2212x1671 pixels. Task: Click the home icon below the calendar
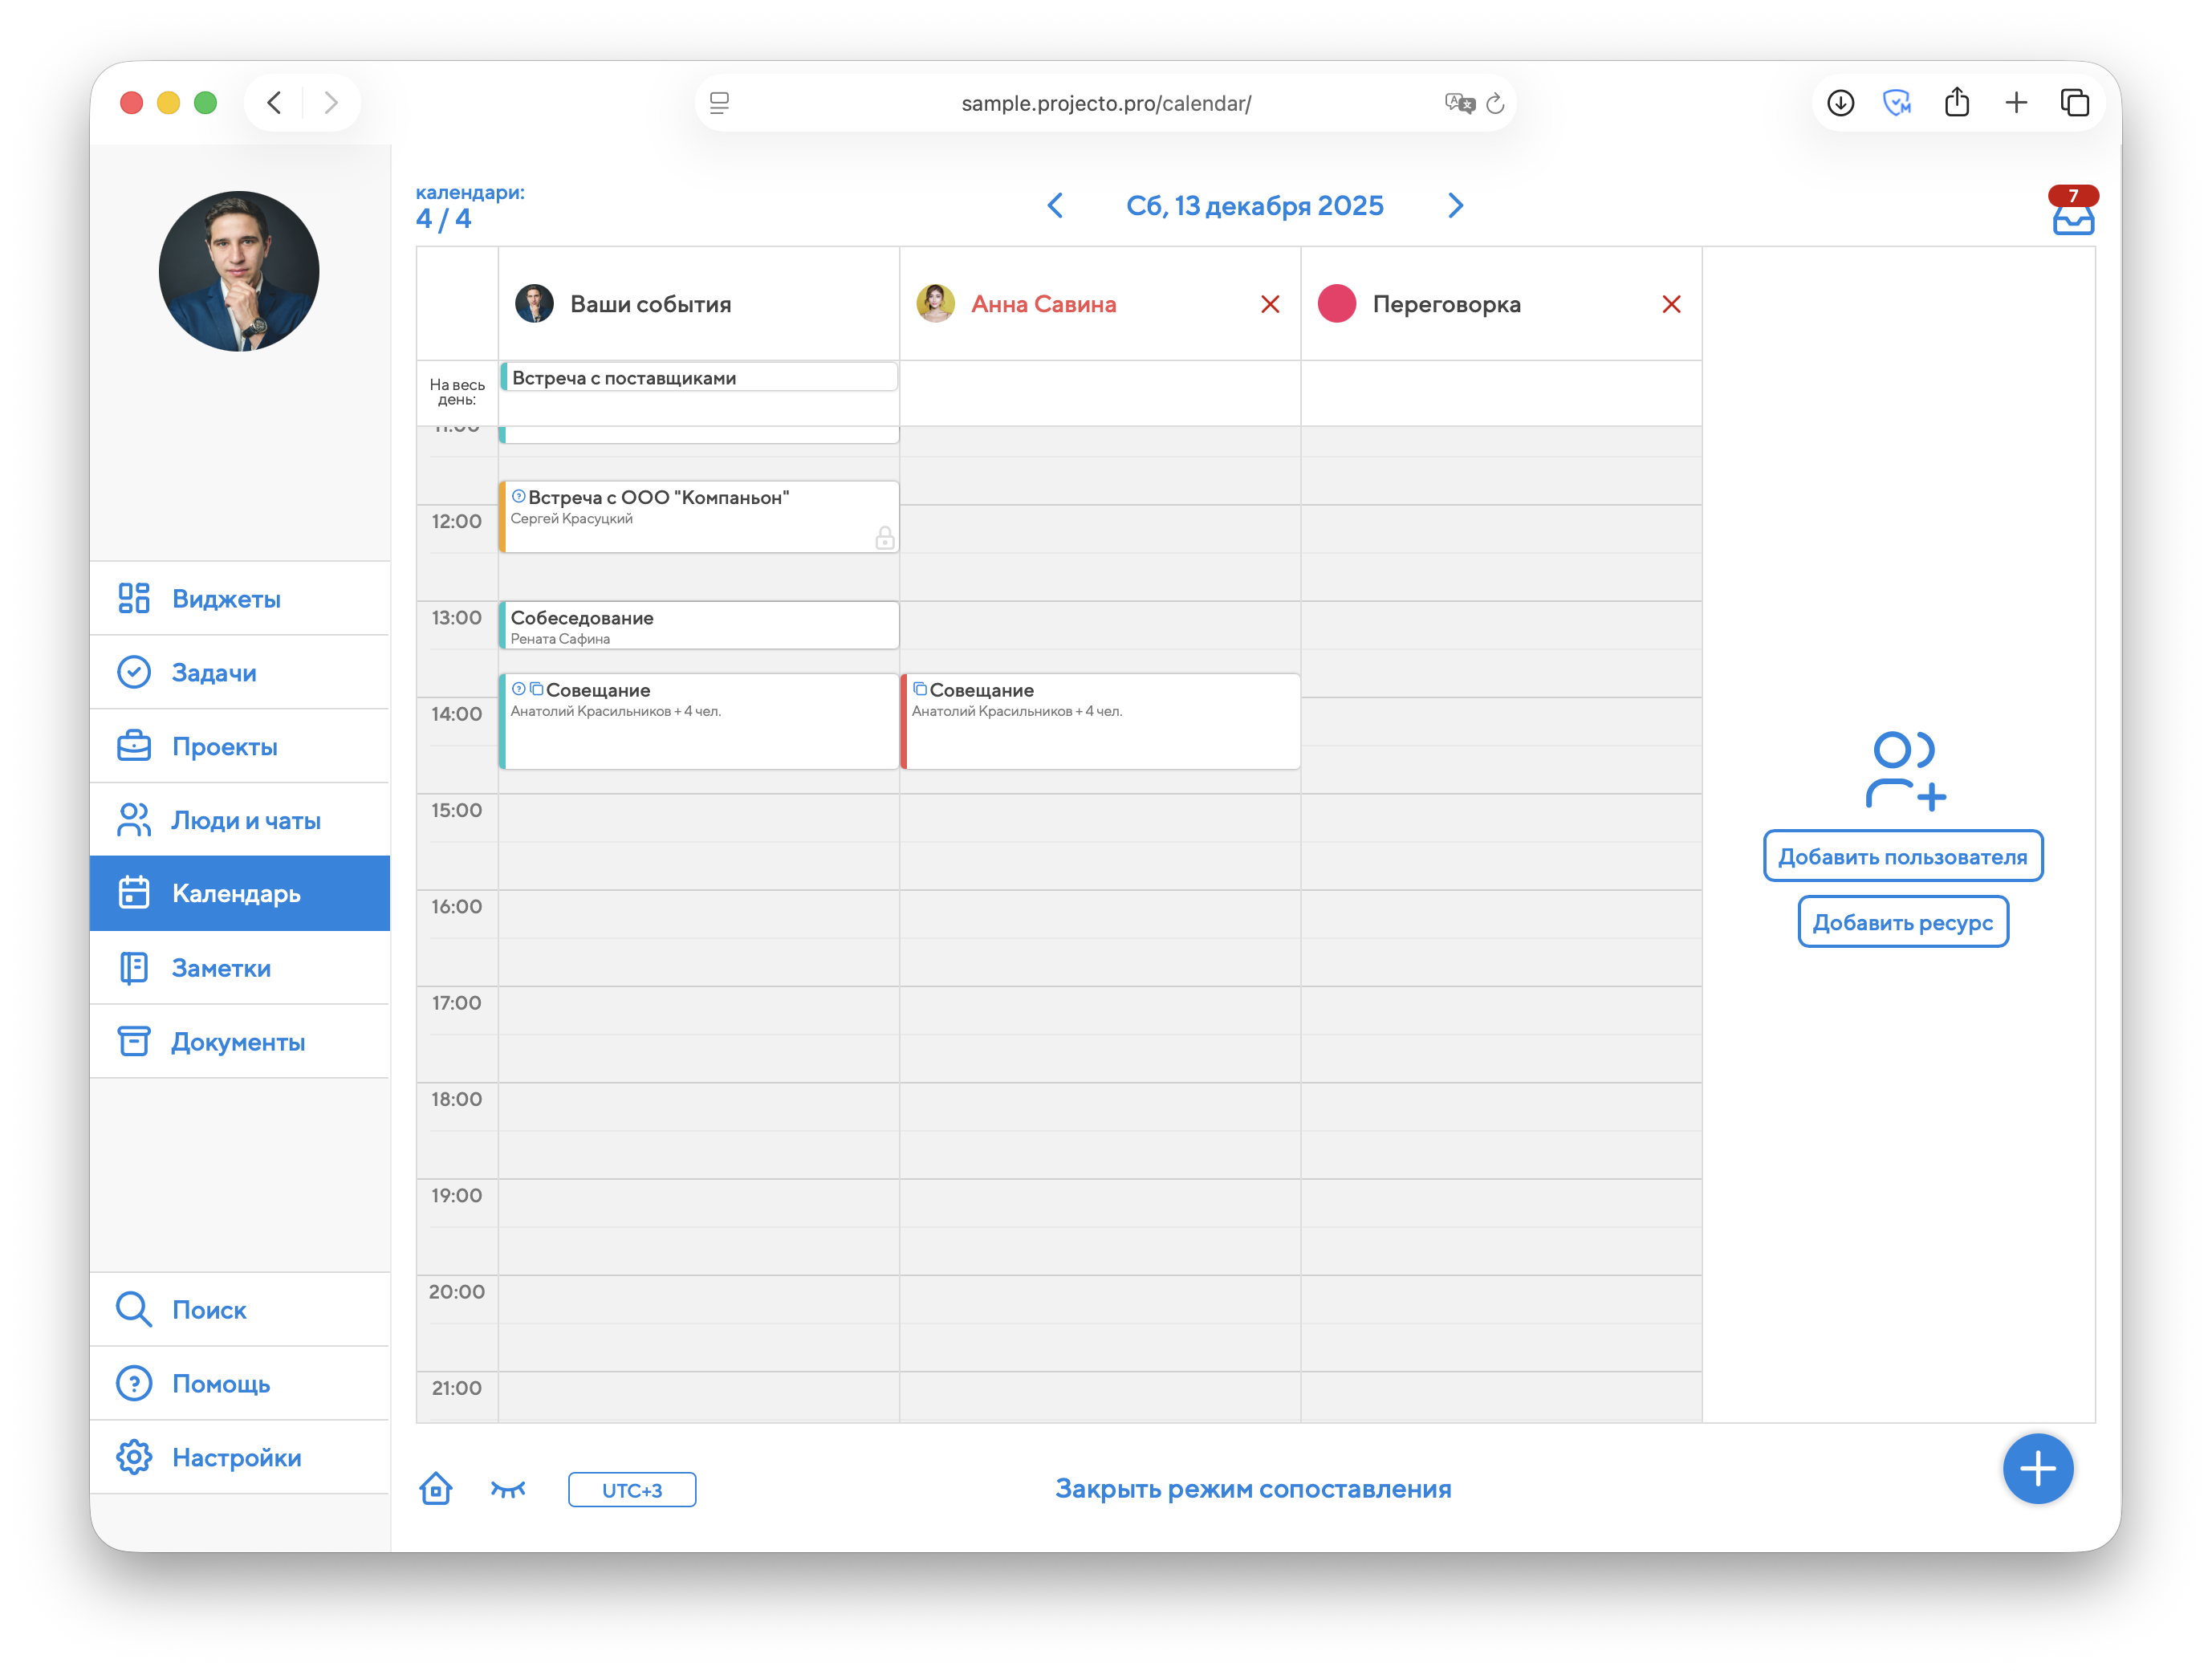tap(436, 1488)
